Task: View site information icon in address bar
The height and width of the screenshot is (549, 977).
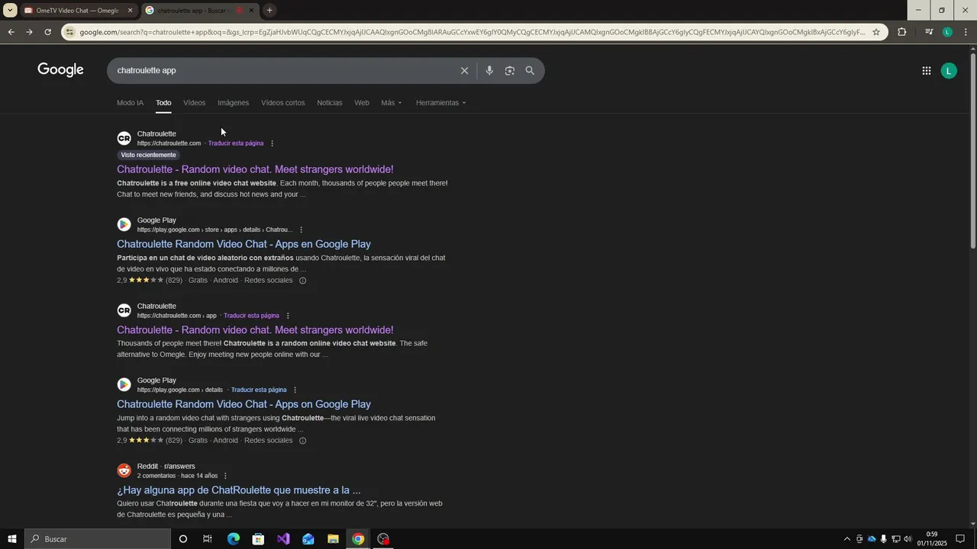Action: coord(70,32)
